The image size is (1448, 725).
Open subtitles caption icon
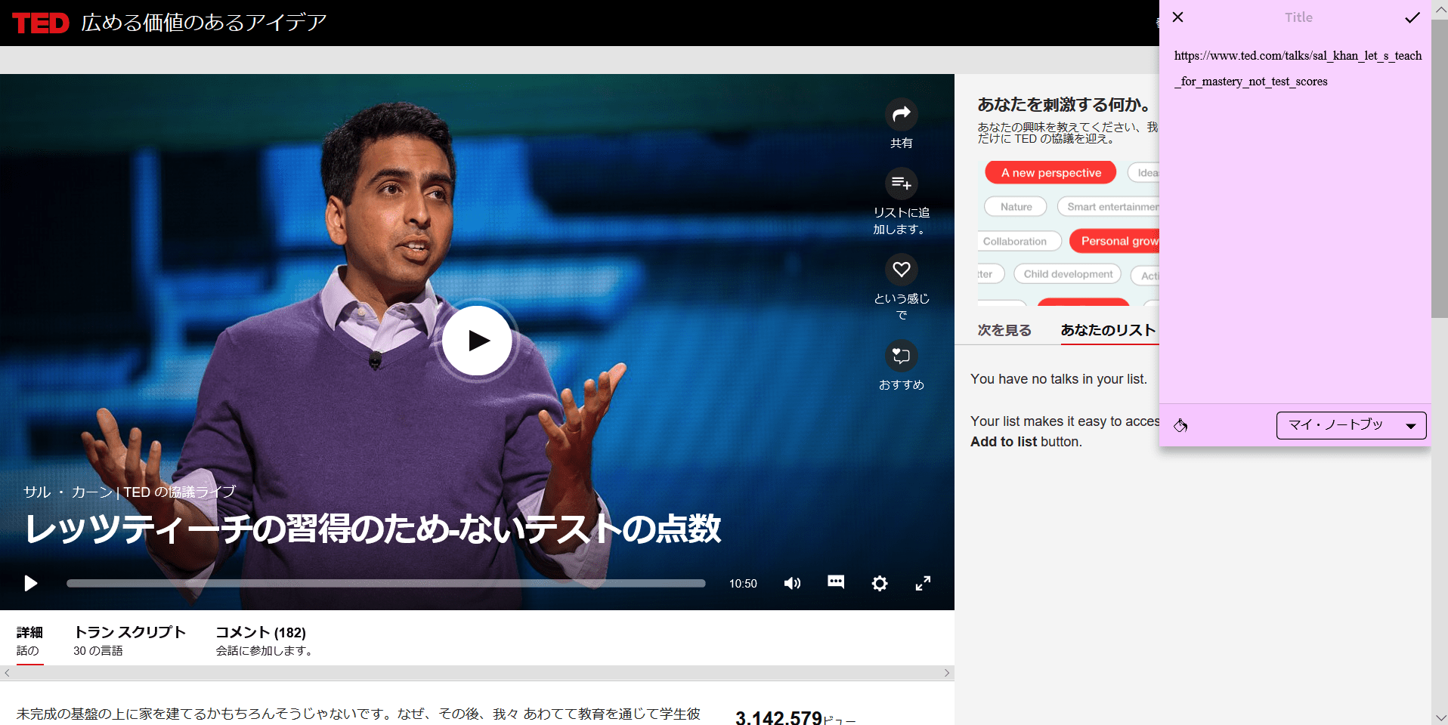click(x=836, y=582)
